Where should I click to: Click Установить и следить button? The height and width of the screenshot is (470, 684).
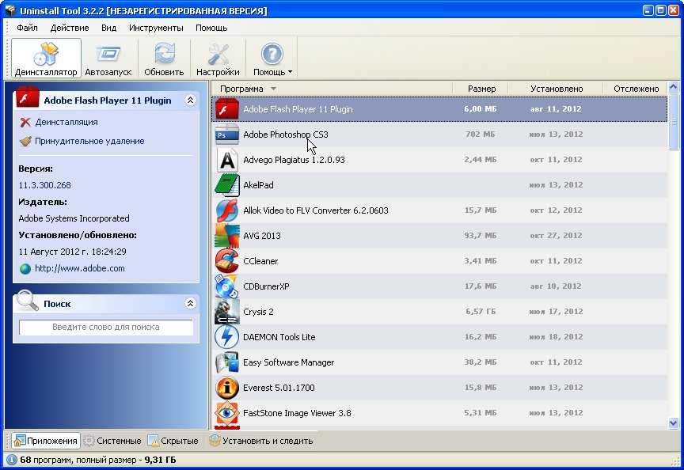point(261,442)
